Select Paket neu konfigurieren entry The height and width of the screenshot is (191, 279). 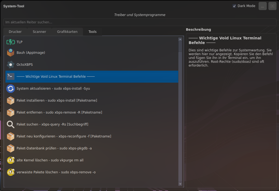click(64, 136)
